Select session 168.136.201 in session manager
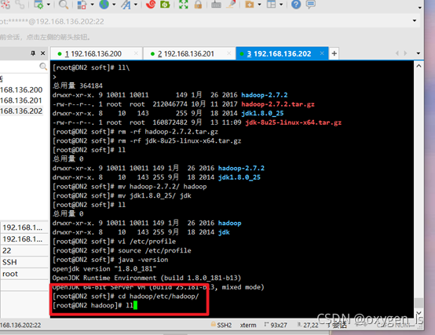435x335 pixels. point(21,100)
